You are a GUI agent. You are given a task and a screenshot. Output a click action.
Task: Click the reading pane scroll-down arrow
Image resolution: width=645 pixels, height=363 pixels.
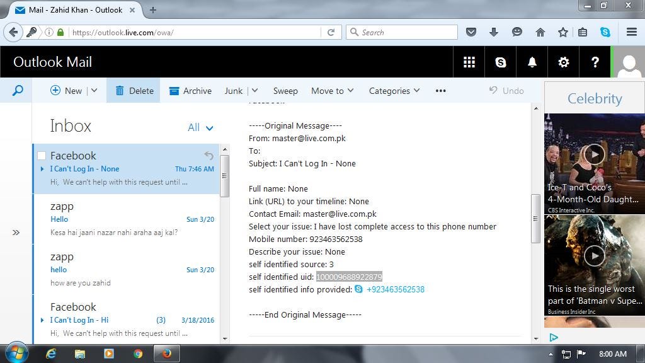[535, 338]
